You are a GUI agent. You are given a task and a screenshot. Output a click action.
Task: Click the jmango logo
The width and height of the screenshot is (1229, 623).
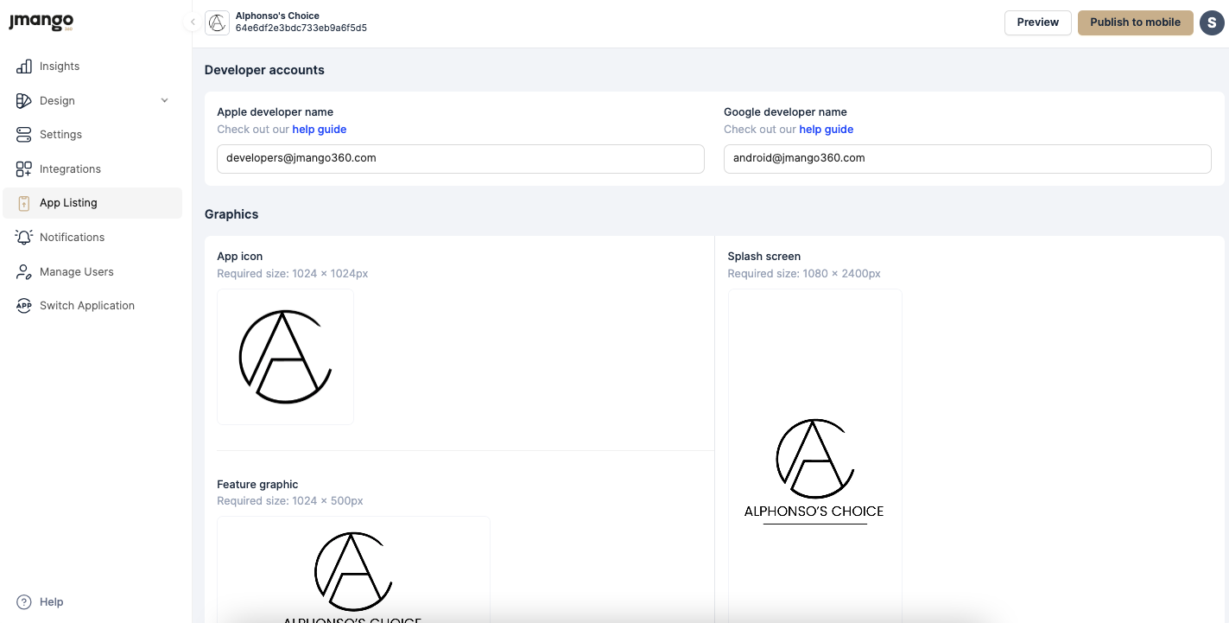coord(41,22)
